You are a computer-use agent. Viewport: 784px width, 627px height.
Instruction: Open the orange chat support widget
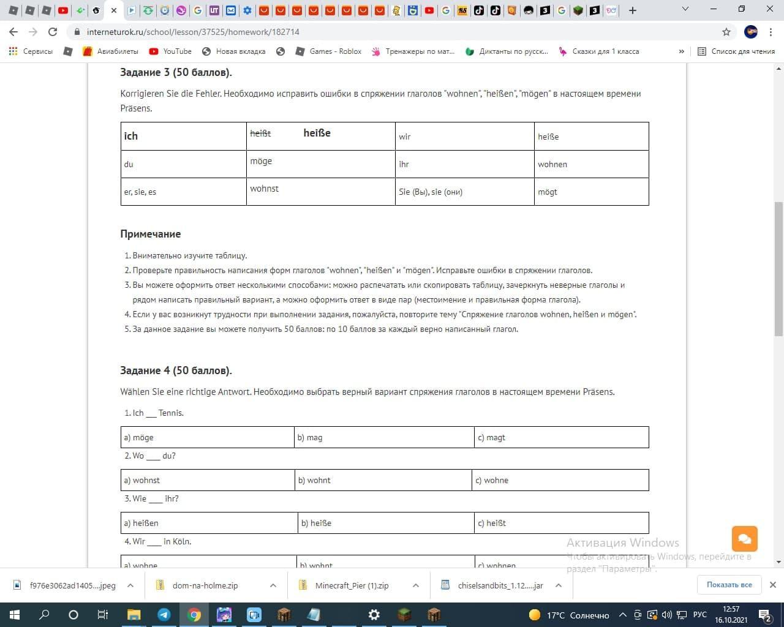(x=745, y=539)
